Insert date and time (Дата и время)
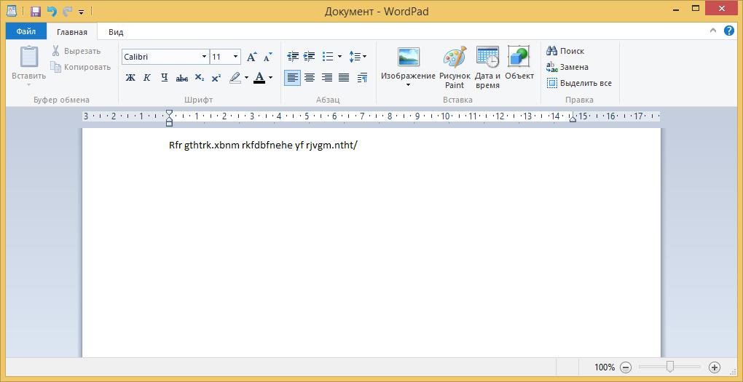Screen dimensions: 743x382 487,68
